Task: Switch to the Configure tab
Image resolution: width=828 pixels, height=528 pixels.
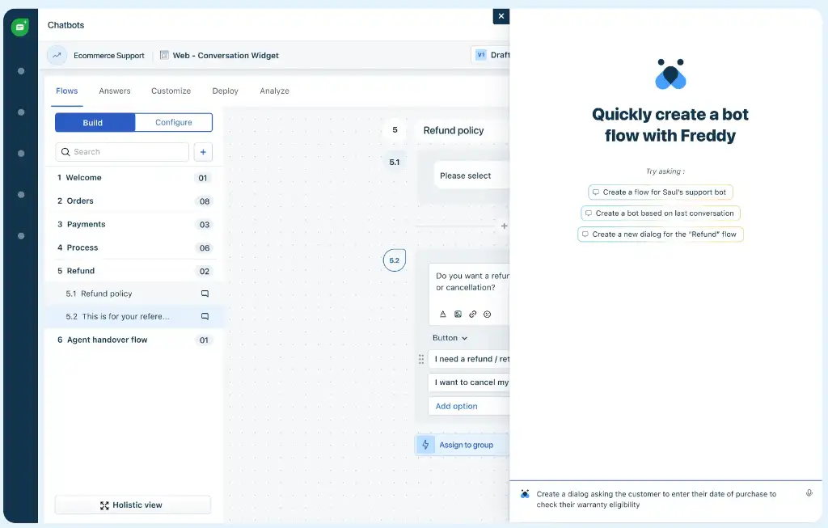Action: pos(173,122)
